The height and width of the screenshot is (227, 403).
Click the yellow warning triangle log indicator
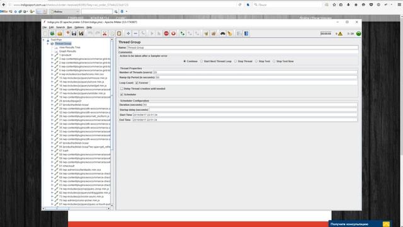click(340, 33)
